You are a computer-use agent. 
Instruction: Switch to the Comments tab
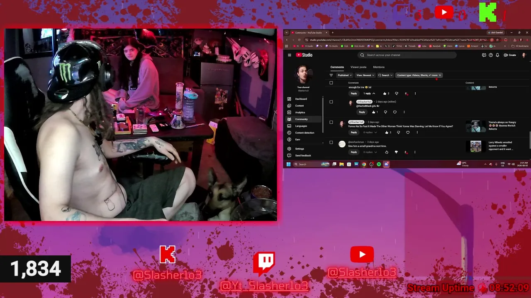coord(337,67)
